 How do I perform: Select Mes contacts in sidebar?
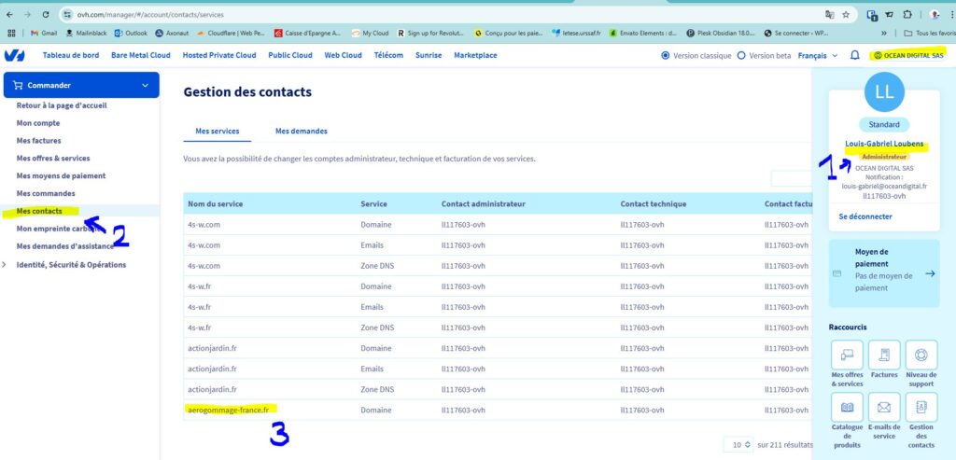point(39,211)
